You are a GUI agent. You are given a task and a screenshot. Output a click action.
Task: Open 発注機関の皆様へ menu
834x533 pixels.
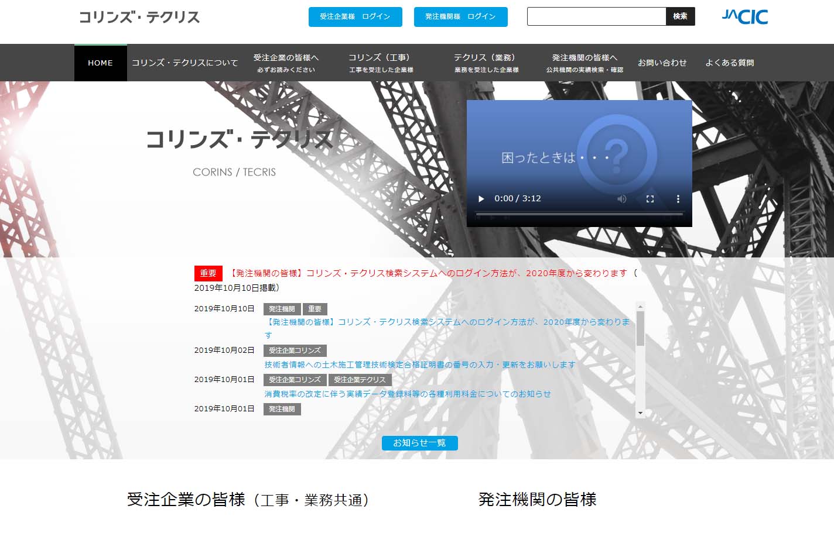pyautogui.click(x=585, y=63)
